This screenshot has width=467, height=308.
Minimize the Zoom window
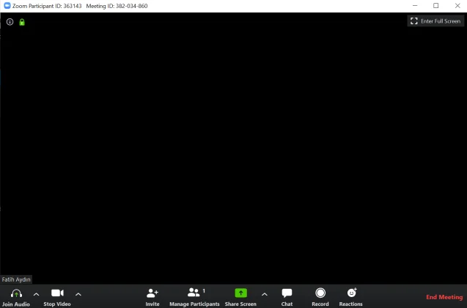click(415, 6)
